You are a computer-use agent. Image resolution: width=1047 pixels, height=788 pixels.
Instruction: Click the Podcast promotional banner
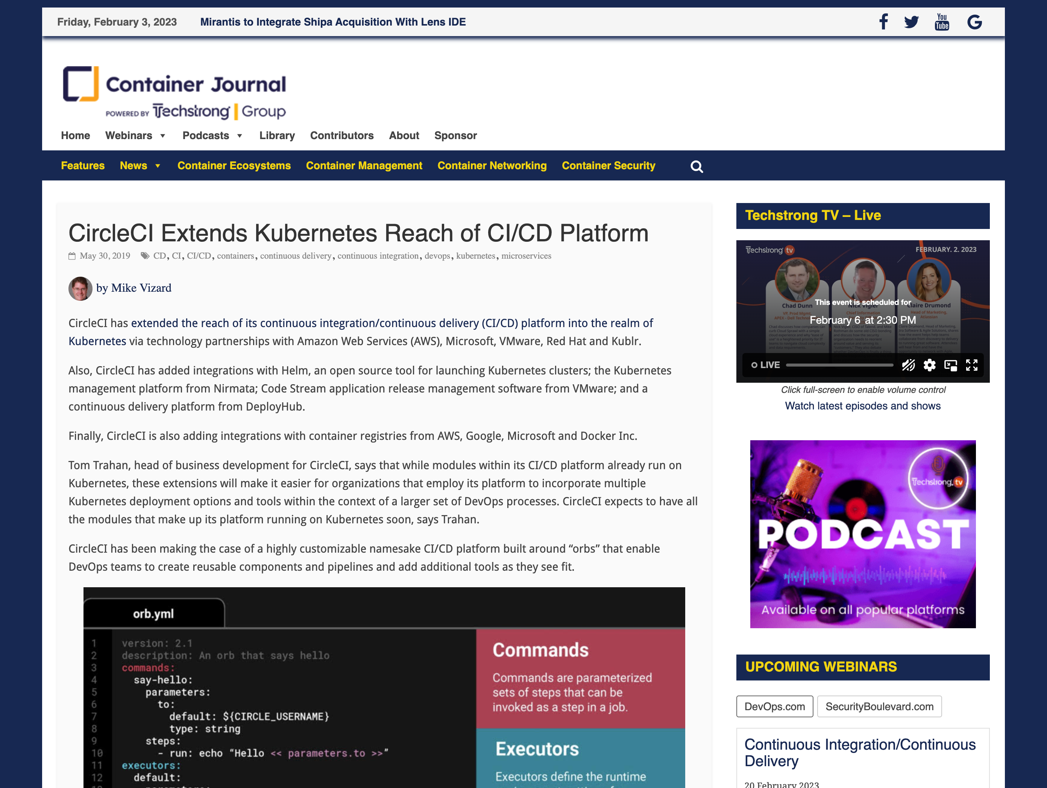coord(862,534)
